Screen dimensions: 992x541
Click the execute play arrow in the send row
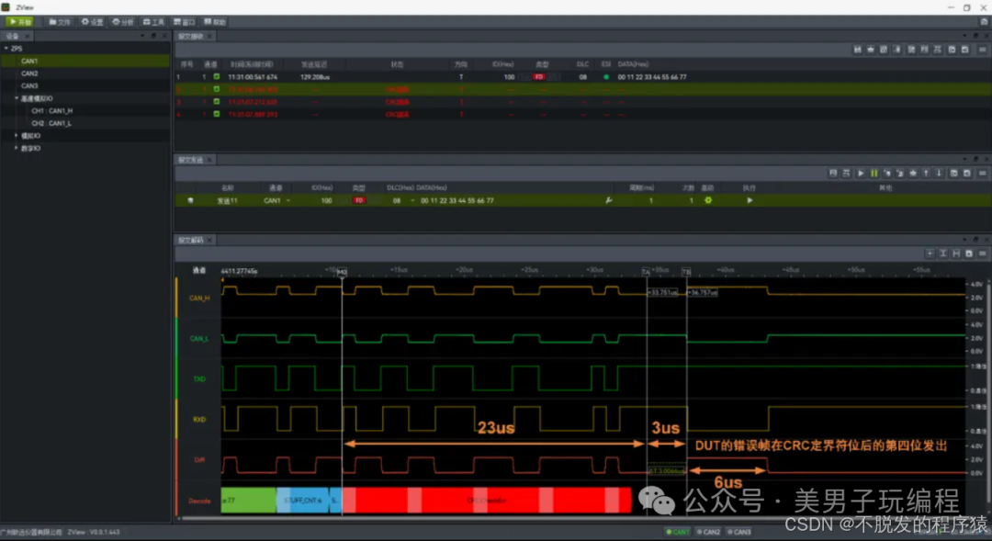tap(750, 200)
